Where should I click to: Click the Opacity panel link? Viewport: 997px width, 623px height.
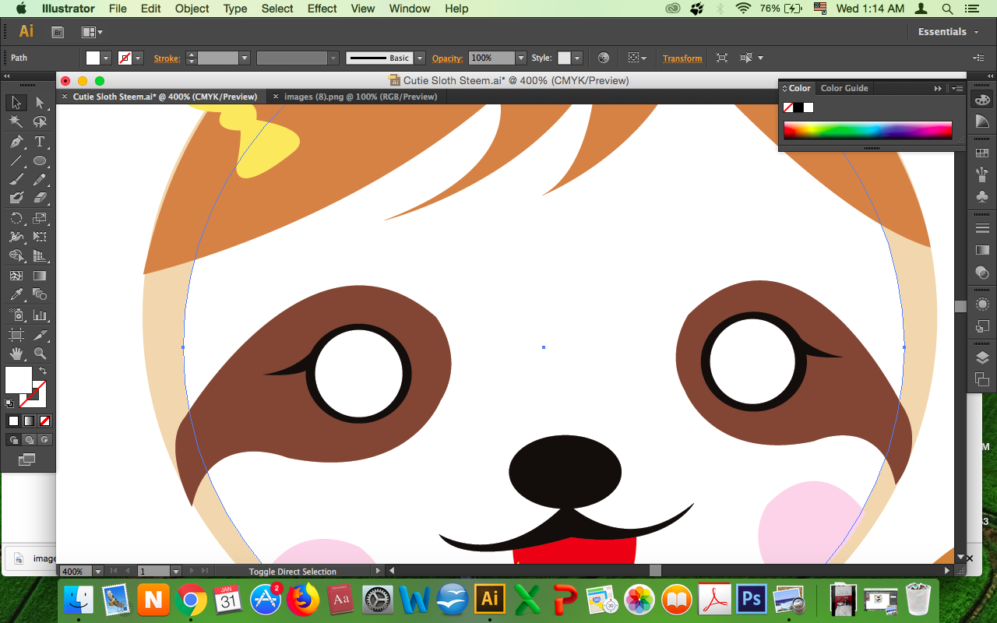(x=448, y=58)
